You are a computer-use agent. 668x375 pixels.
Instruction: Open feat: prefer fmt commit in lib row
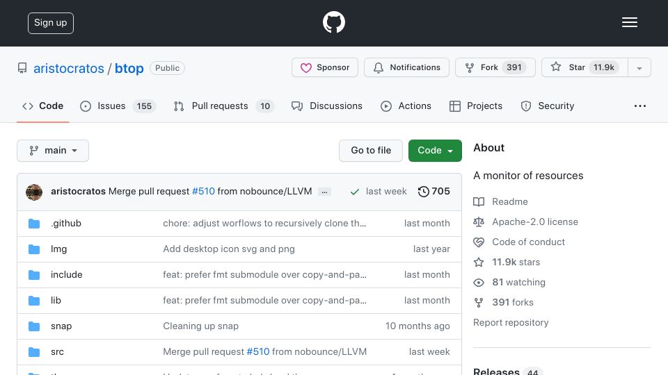pos(264,301)
